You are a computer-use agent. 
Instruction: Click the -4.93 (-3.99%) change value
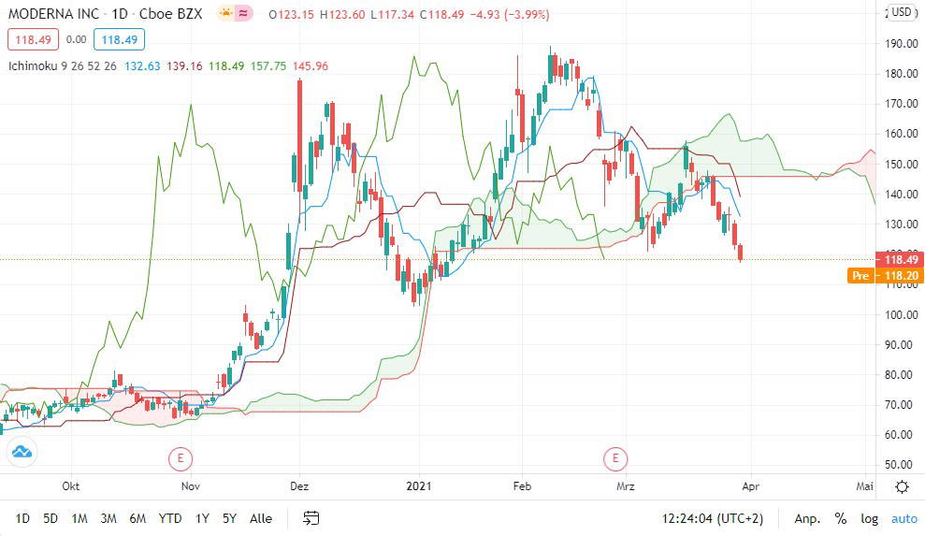pyautogui.click(x=510, y=14)
